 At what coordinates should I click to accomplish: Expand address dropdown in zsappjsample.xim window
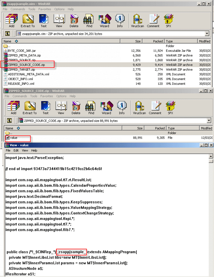[207, 34]
